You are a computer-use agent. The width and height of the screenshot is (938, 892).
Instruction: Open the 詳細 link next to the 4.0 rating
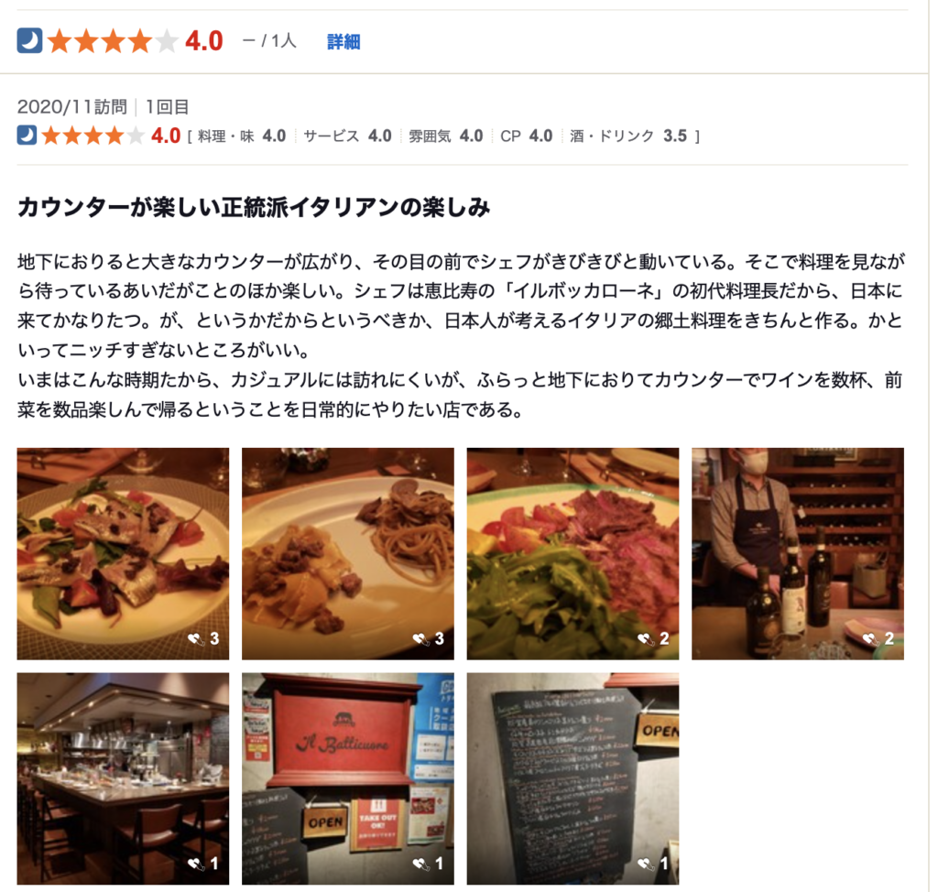(344, 42)
